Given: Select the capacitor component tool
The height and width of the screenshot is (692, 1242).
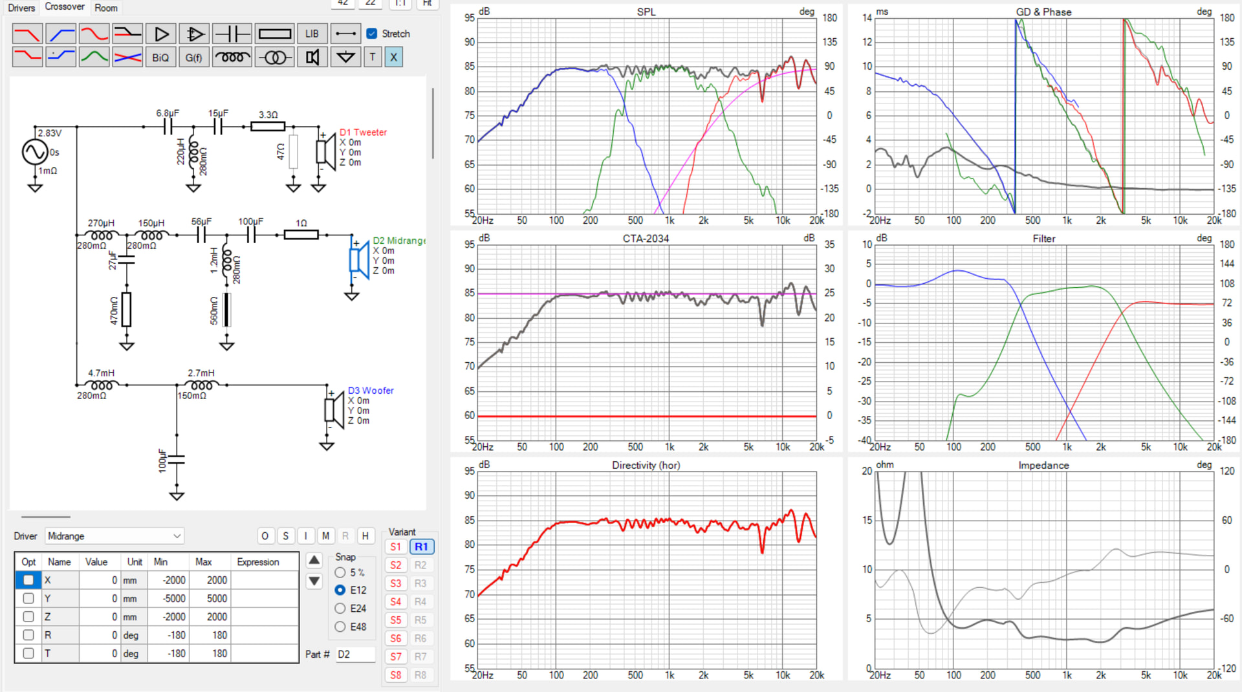Looking at the screenshot, I should click(232, 34).
